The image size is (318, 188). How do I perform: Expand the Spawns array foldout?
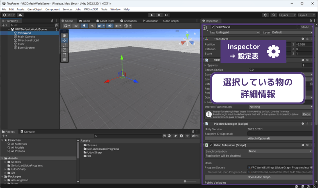click(x=206, y=65)
